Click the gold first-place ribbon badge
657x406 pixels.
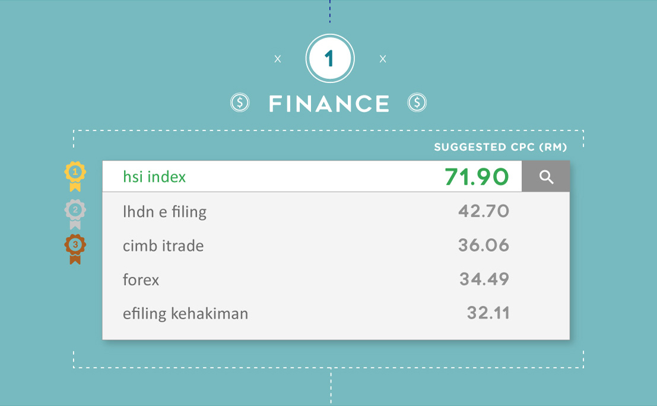(x=75, y=176)
